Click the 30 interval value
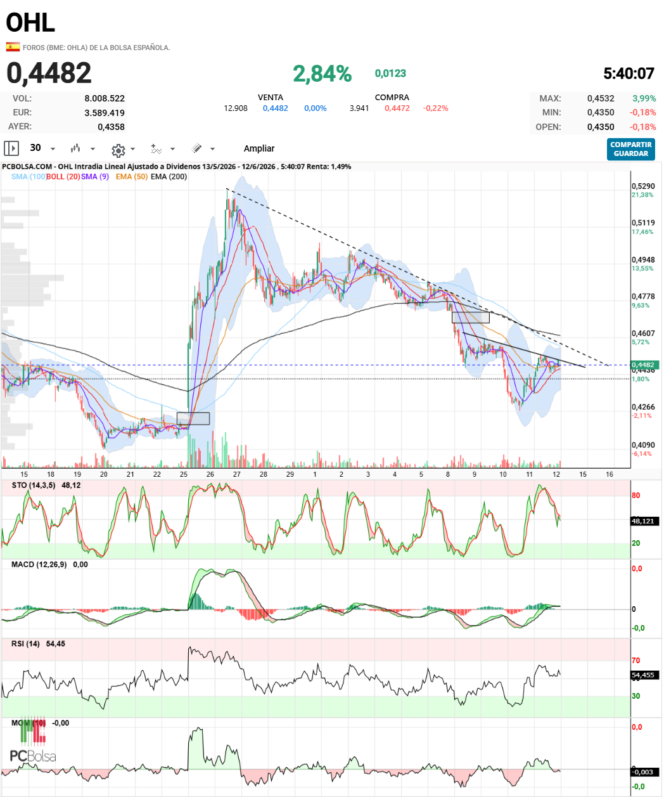The image size is (664, 797). point(35,148)
